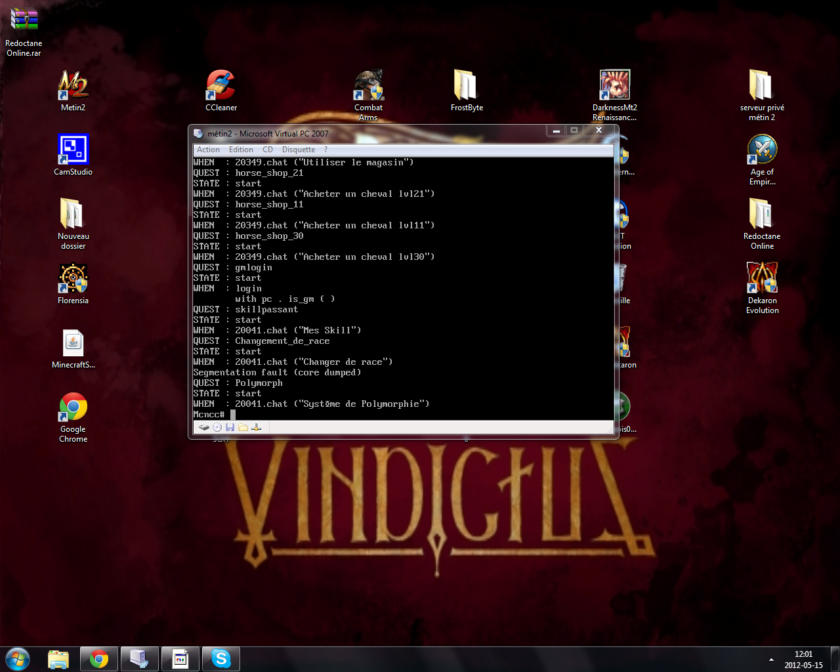Image resolution: width=840 pixels, height=672 pixels.
Task: Click the "QUEST : Polymorph" console line
Action: coord(238,383)
